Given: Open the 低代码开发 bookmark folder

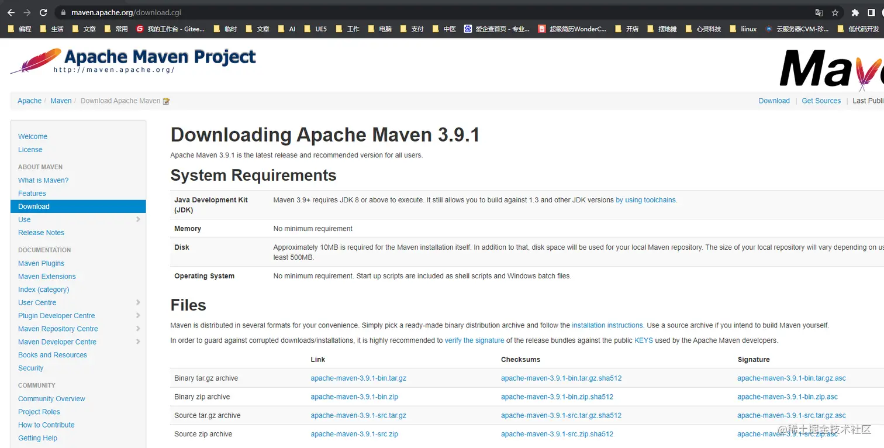Looking at the screenshot, I should click(858, 29).
